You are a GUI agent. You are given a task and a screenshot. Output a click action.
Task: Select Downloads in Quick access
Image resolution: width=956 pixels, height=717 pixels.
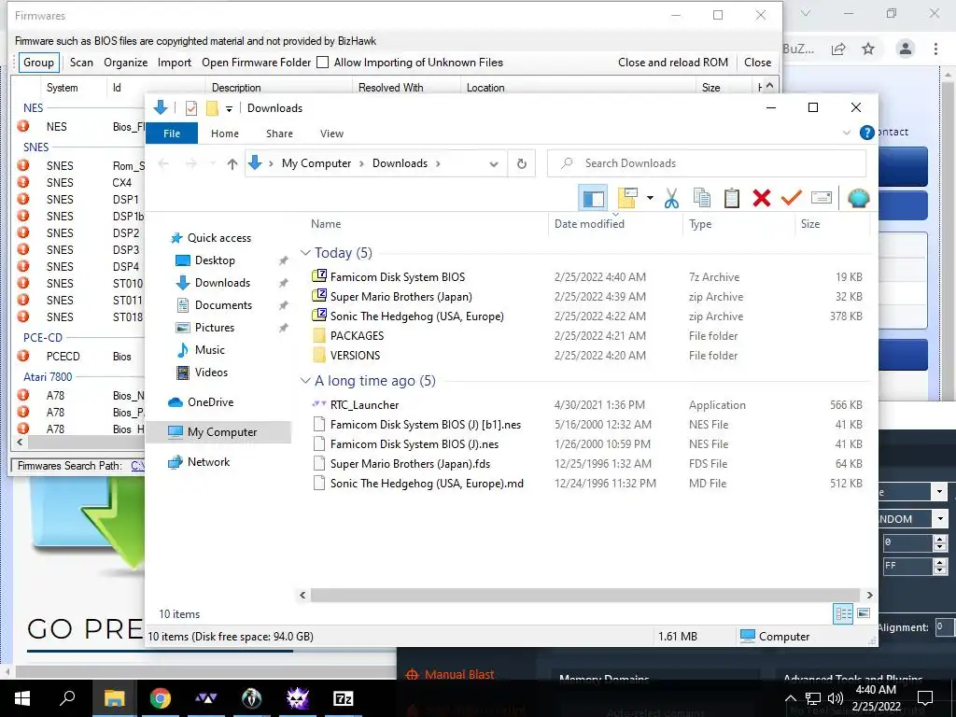222,283
